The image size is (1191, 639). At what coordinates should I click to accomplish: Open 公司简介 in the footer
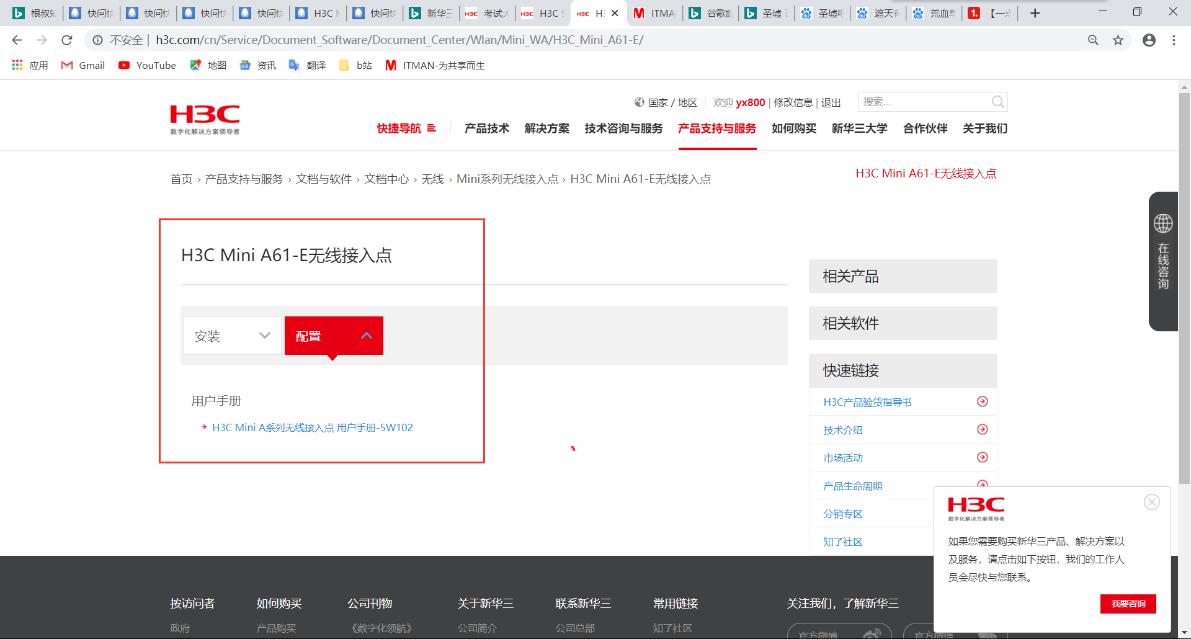tap(477, 628)
